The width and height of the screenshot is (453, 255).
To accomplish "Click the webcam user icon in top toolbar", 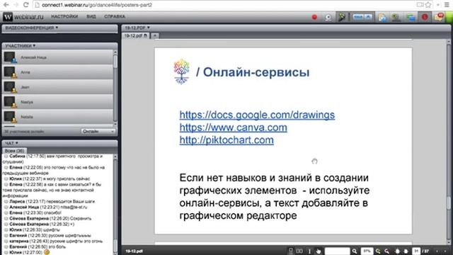I will pos(396,17).
